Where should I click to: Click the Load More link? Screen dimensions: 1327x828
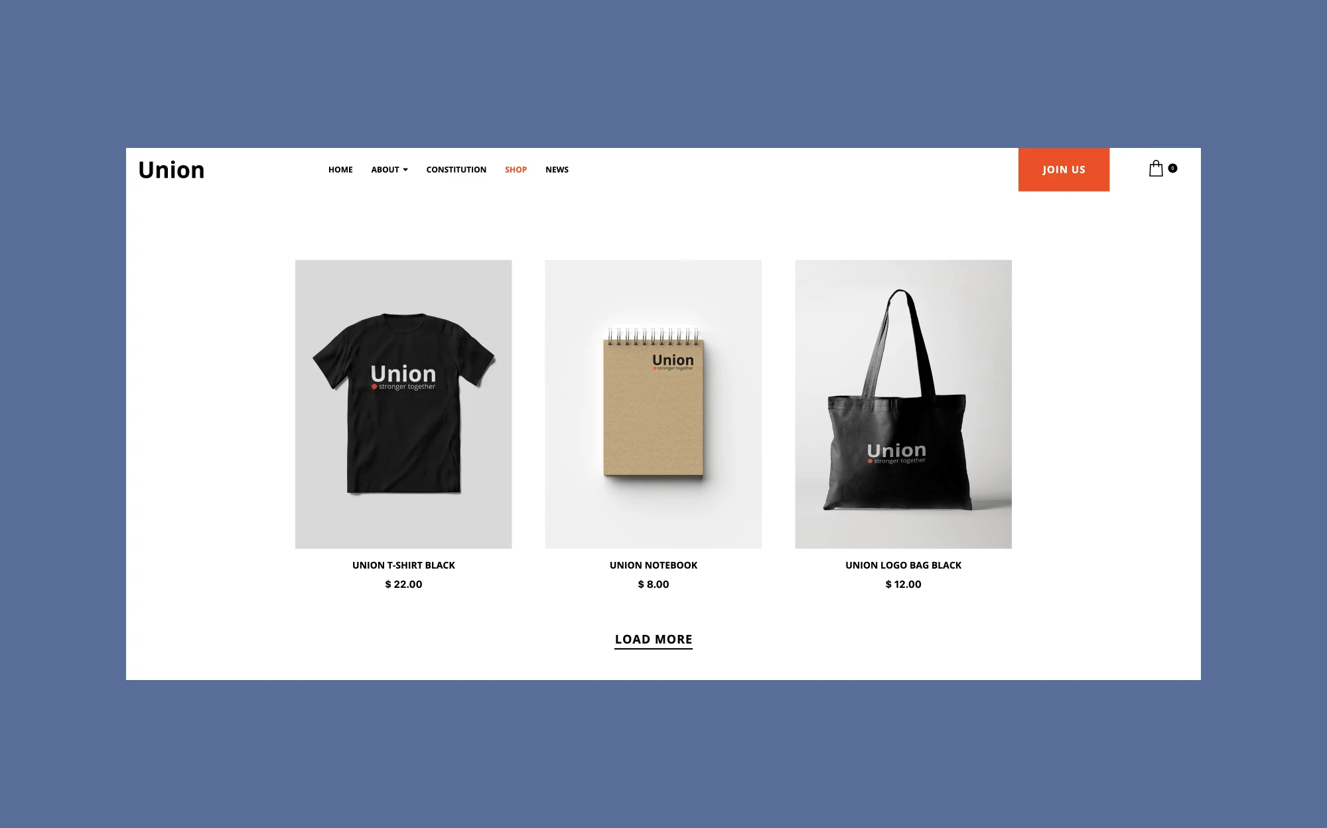point(654,640)
